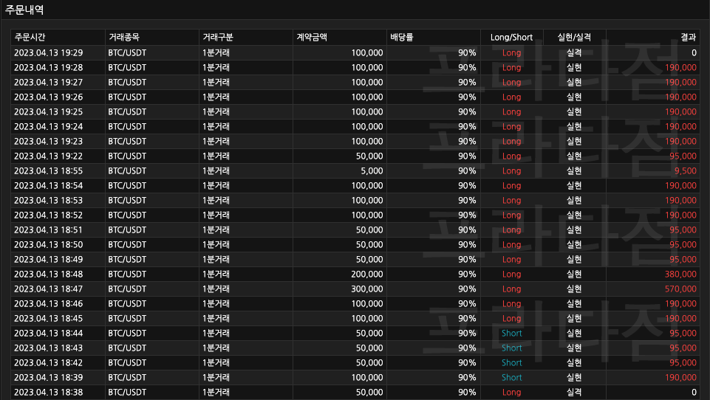
Task: Click the 380,000 result value
Action: 680,275
